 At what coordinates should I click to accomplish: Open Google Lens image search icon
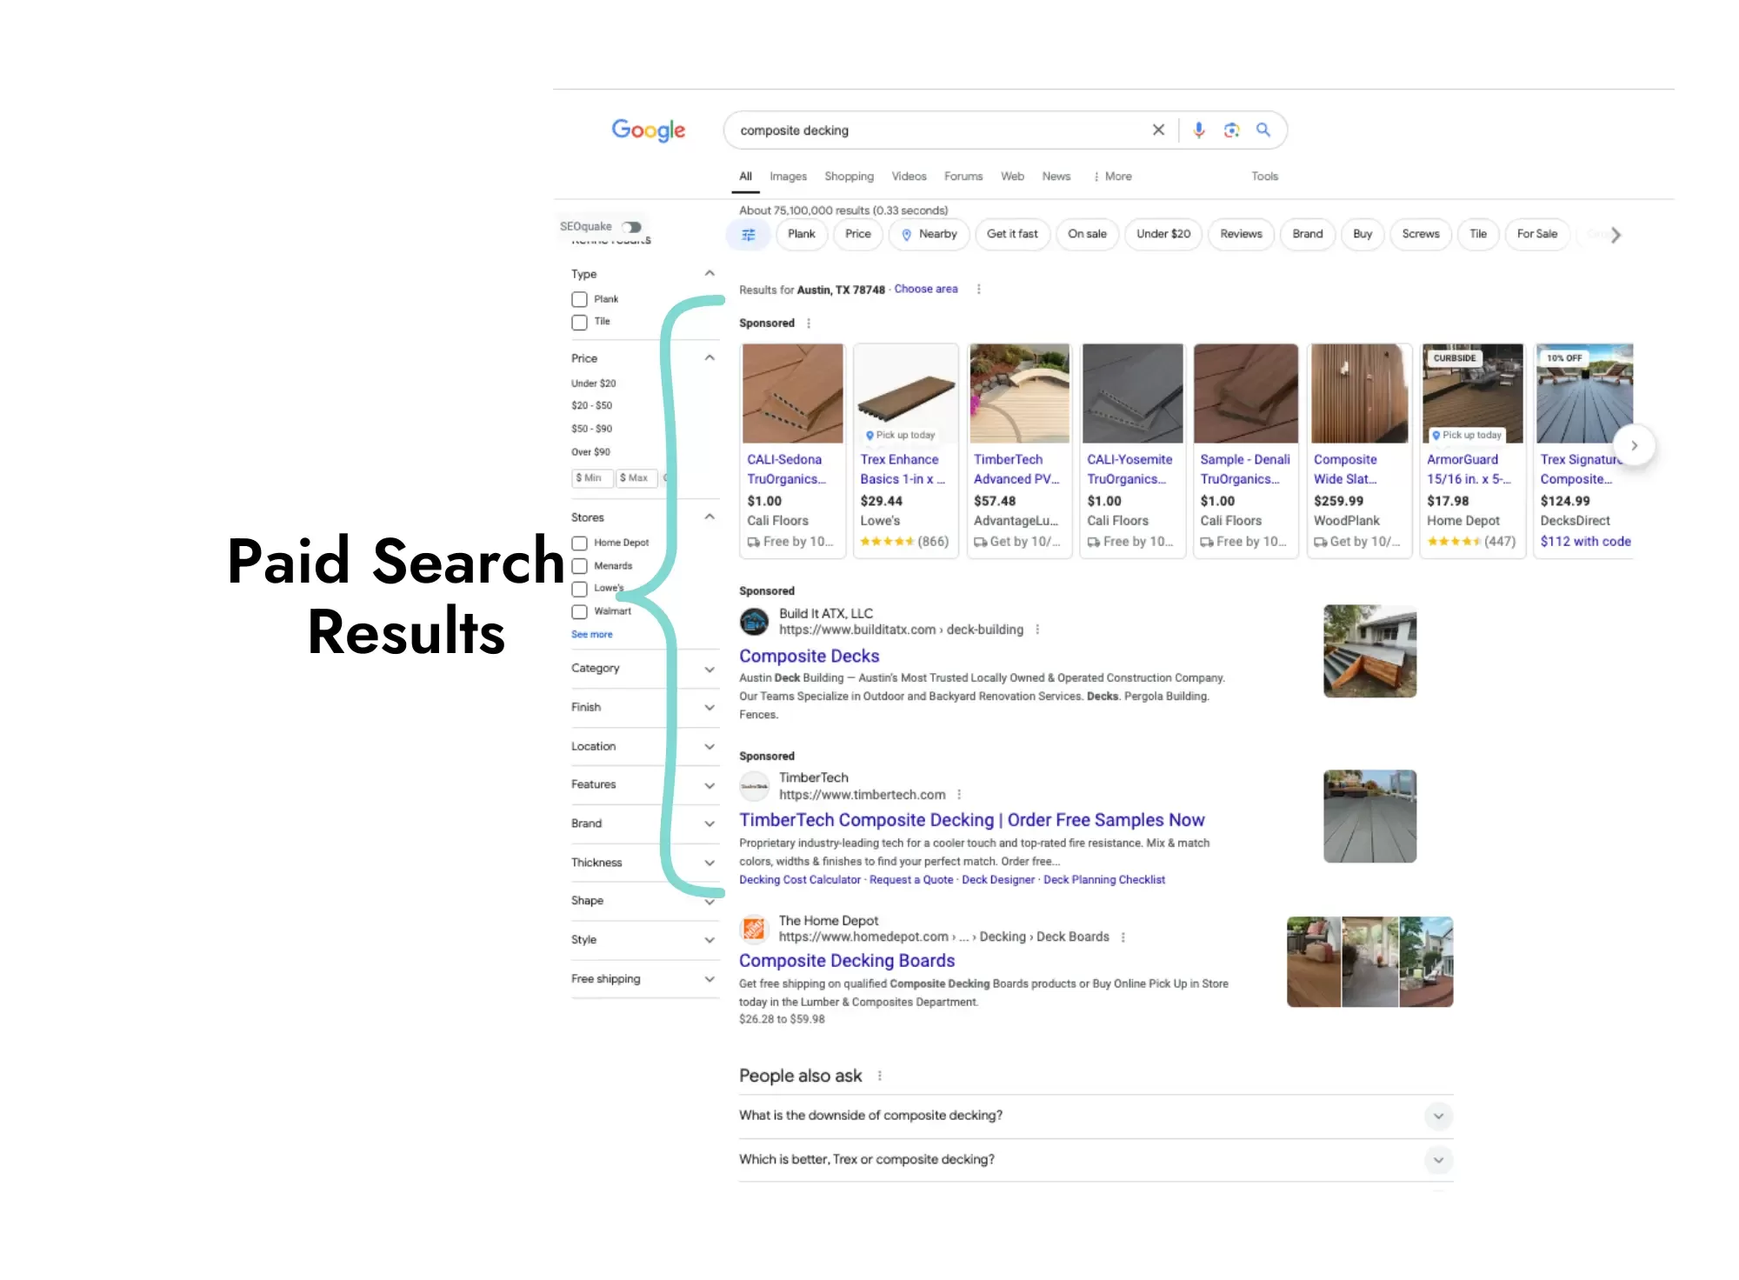tap(1231, 130)
